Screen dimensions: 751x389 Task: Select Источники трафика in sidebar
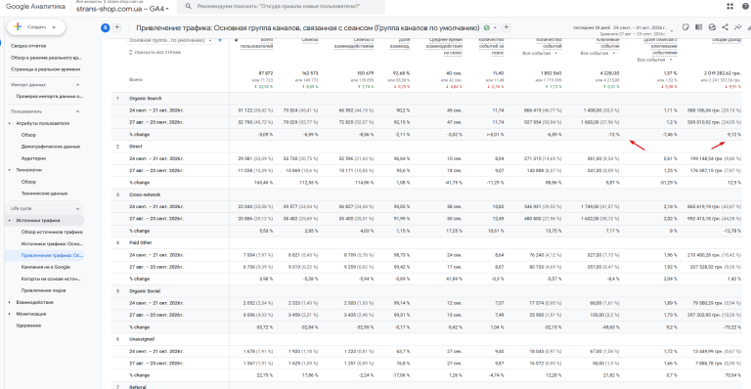click(38, 221)
